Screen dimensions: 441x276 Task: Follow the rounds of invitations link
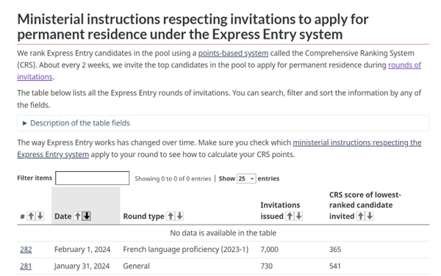pos(219,70)
